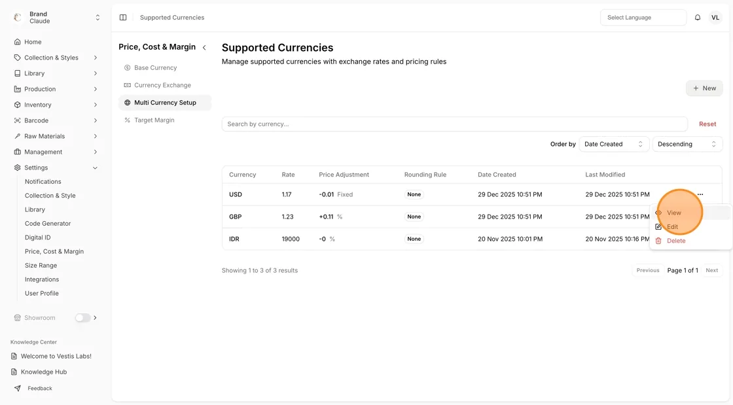Click the Next page button

711,270
